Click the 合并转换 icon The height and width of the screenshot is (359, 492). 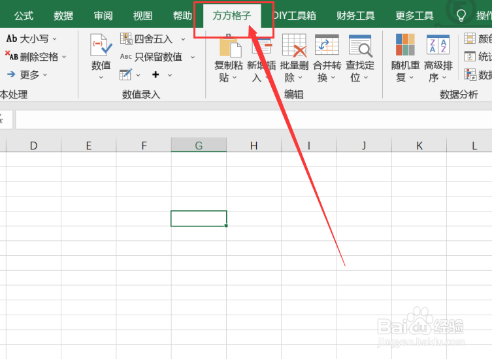point(327,46)
